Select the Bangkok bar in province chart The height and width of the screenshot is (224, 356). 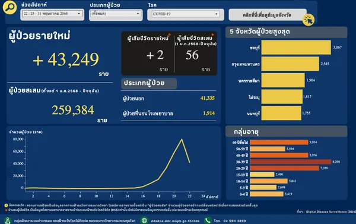(x=290, y=64)
